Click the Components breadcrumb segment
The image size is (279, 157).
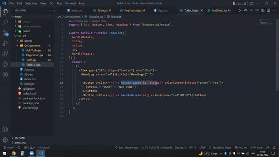[72, 17]
